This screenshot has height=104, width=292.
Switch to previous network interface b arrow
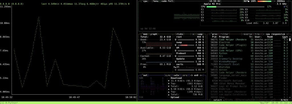click(x=192, y=75)
